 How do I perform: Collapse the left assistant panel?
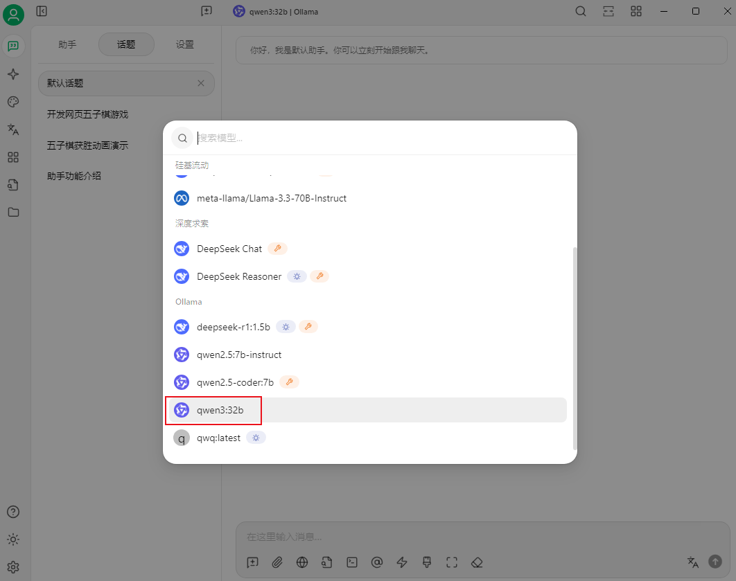pyautogui.click(x=42, y=11)
